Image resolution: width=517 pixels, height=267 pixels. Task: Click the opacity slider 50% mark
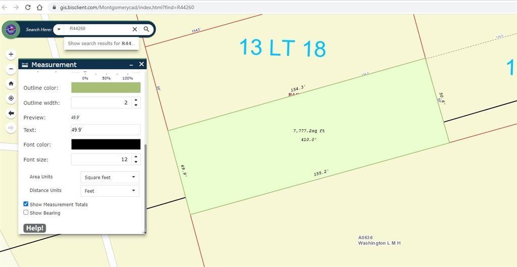[x=106, y=78]
